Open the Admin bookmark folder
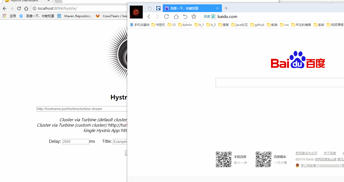This screenshot has height=182, width=344. (185, 25)
